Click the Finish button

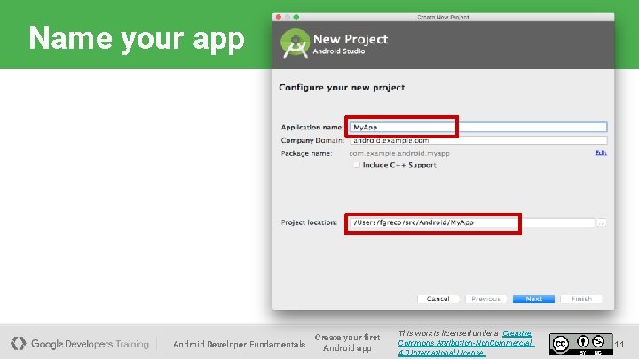[x=581, y=299]
